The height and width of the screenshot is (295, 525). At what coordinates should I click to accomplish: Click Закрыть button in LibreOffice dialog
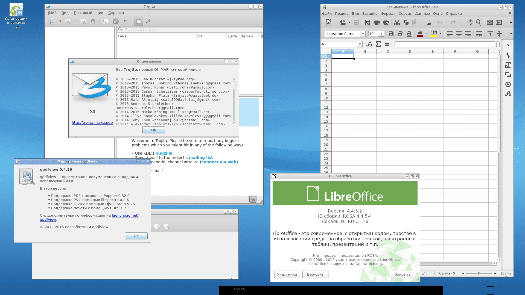[x=403, y=275]
